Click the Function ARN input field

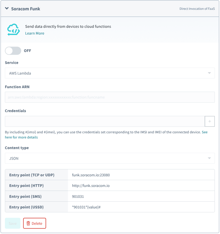110,97
